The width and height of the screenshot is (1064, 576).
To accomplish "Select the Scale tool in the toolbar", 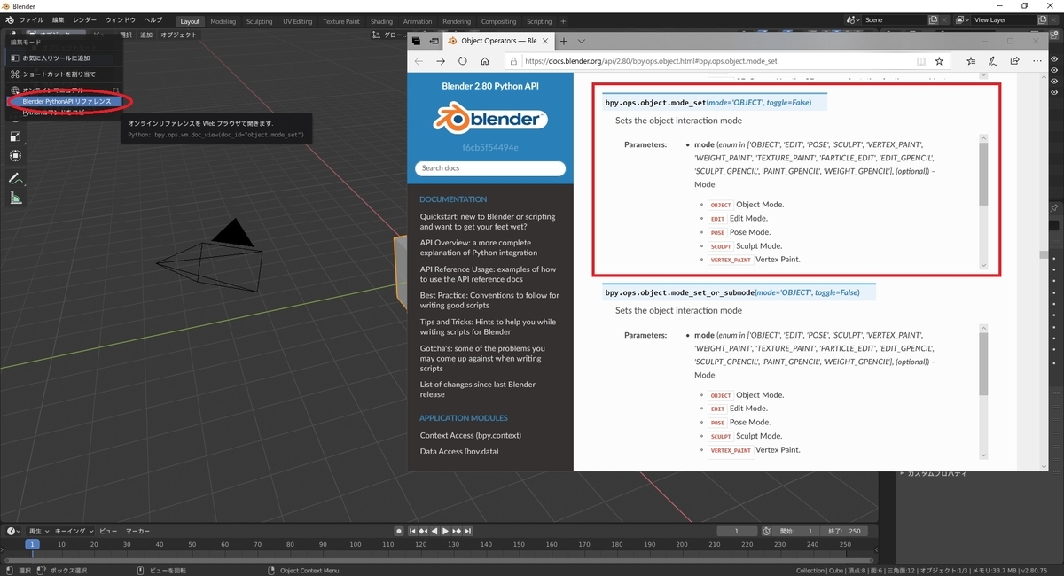I will click(x=15, y=136).
